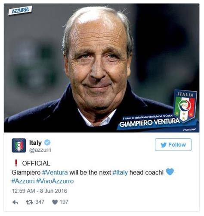Image resolution: width=204 pixels, height=216 pixels.
Task: Click the blue verified checkmark badge
Action: click(x=47, y=143)
